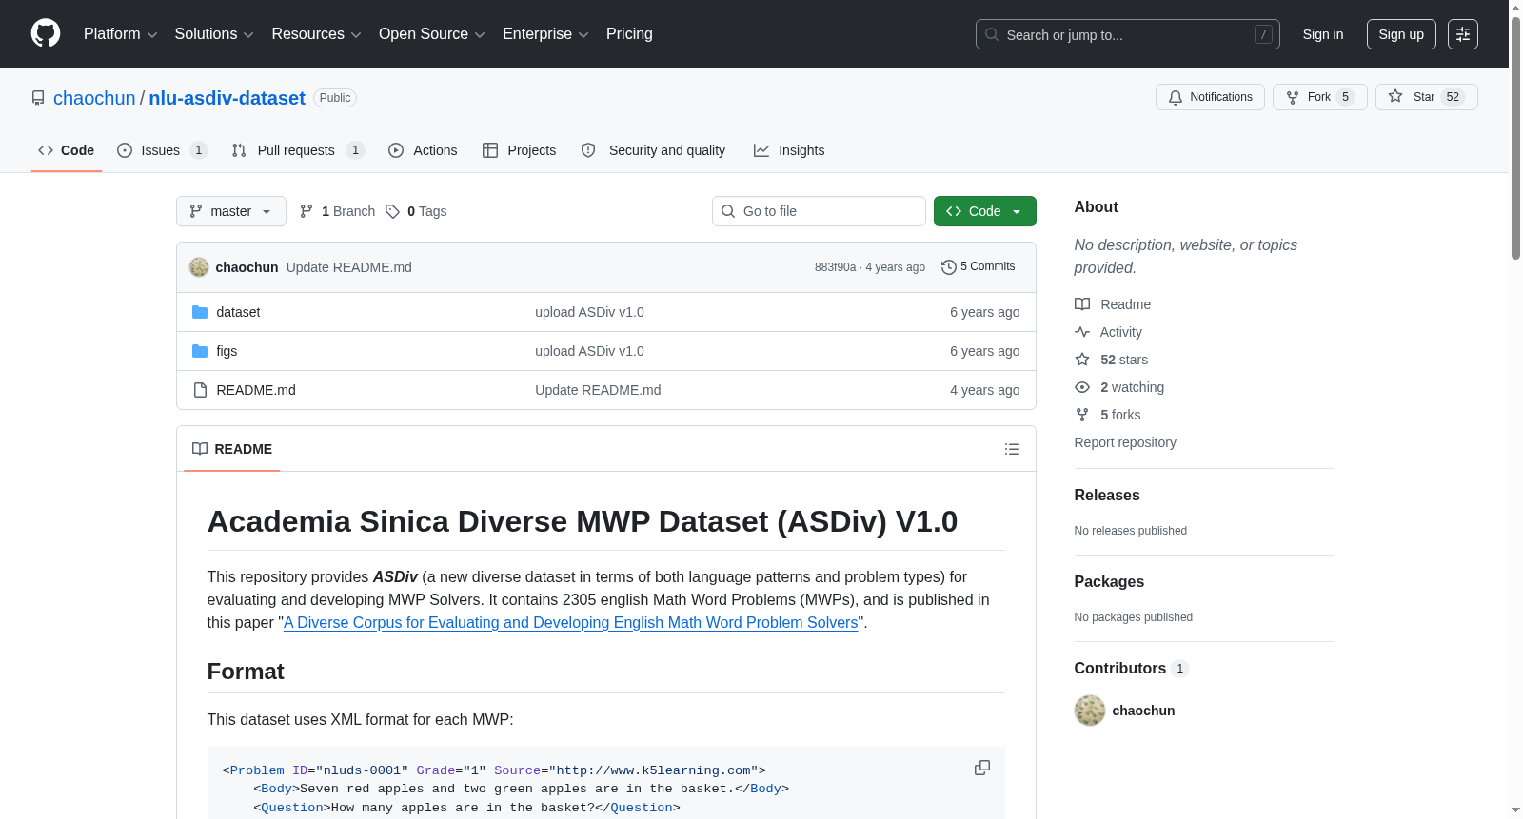Open the Pricing page
The image size is (1523, 819).
click(629, 34)
